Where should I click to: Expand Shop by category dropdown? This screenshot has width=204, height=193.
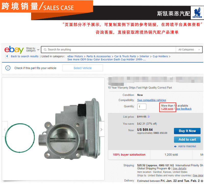[33, 50]
